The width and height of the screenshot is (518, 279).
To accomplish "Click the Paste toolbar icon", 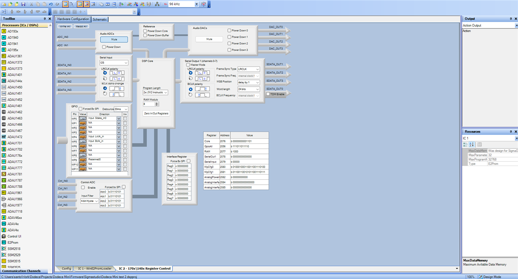I will 44,4.
